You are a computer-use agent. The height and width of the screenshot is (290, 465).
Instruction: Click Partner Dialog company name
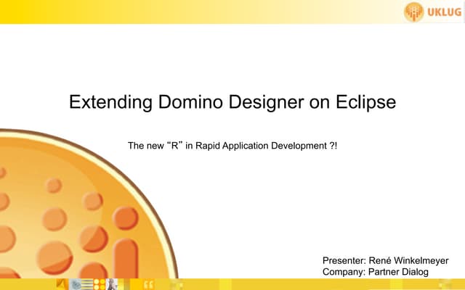(400, 272)
